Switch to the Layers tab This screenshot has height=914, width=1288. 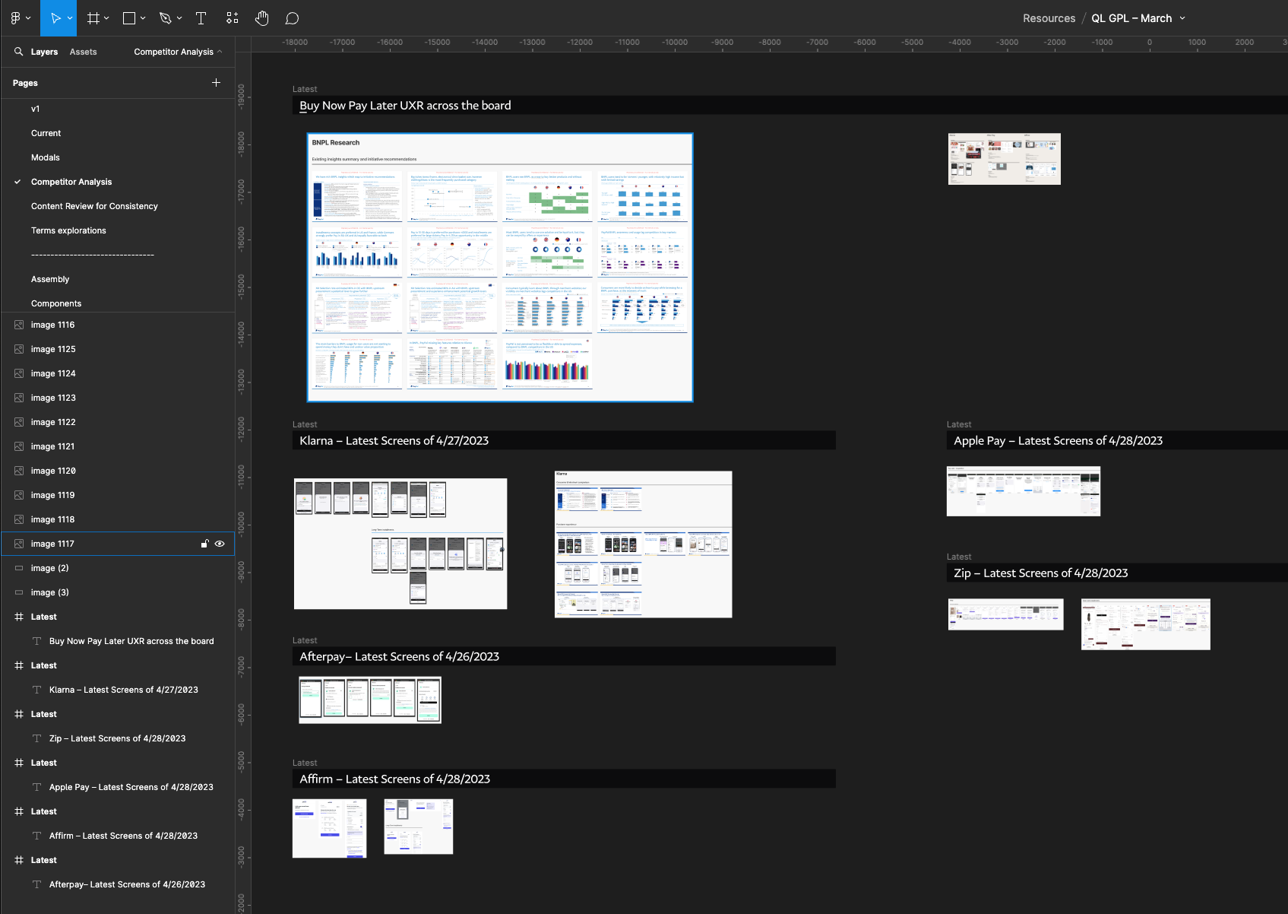click(x=44, y=52)
